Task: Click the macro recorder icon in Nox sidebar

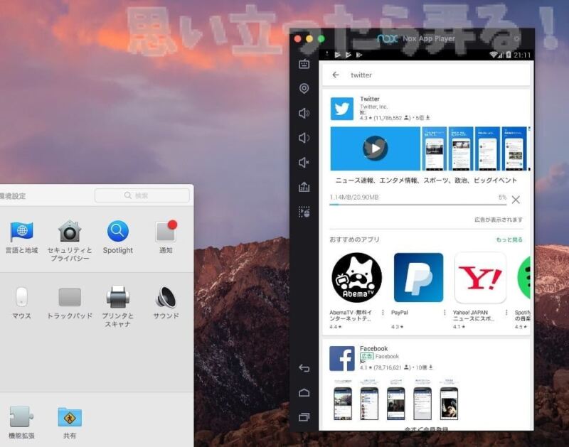Action: (x=304, y=212)
